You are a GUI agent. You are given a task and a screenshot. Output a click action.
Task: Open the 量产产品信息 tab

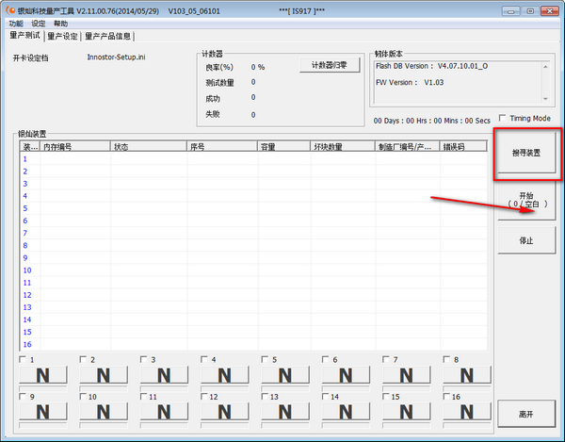tap(108, 37)
